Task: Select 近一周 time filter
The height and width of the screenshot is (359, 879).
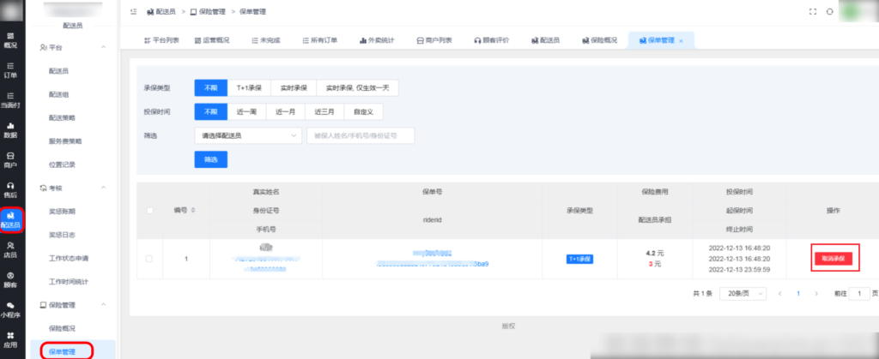Action: (x=246, y=111)
